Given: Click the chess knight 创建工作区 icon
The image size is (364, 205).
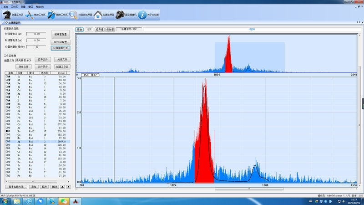Looking at the screenshot, I should (8, 15).
